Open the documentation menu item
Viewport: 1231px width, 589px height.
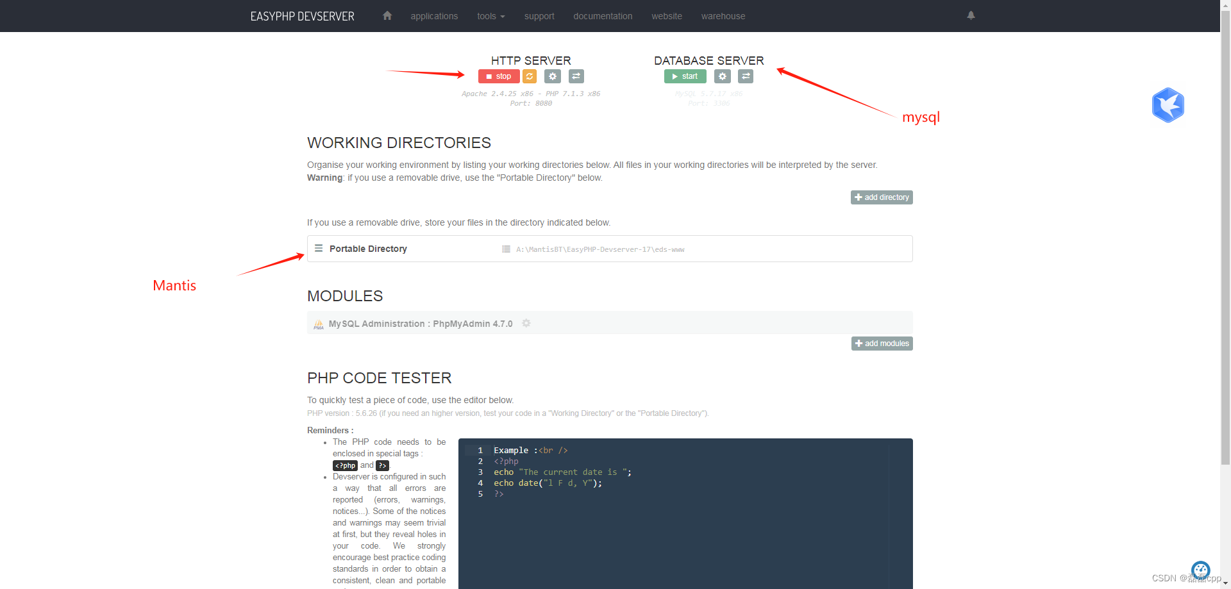pos(603,16)
